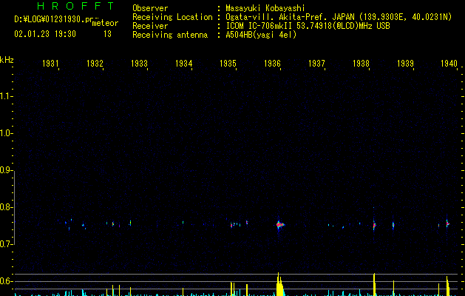Click the 1939 time axis label
Image resolution: width=465 pixels, height=296 pixels.
click(405, 63)
